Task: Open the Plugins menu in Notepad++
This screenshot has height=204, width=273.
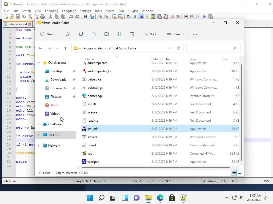Action: (x=133, y=11)
